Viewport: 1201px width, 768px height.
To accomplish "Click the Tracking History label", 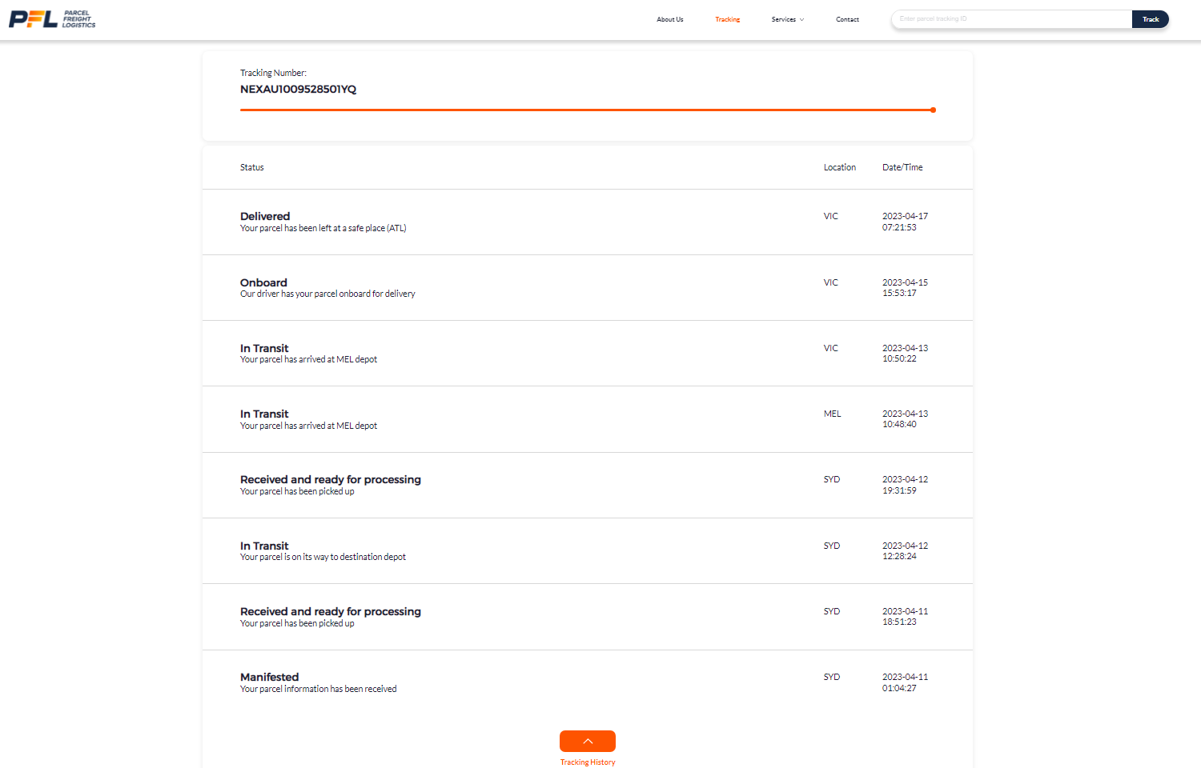I will coord(588,762).
